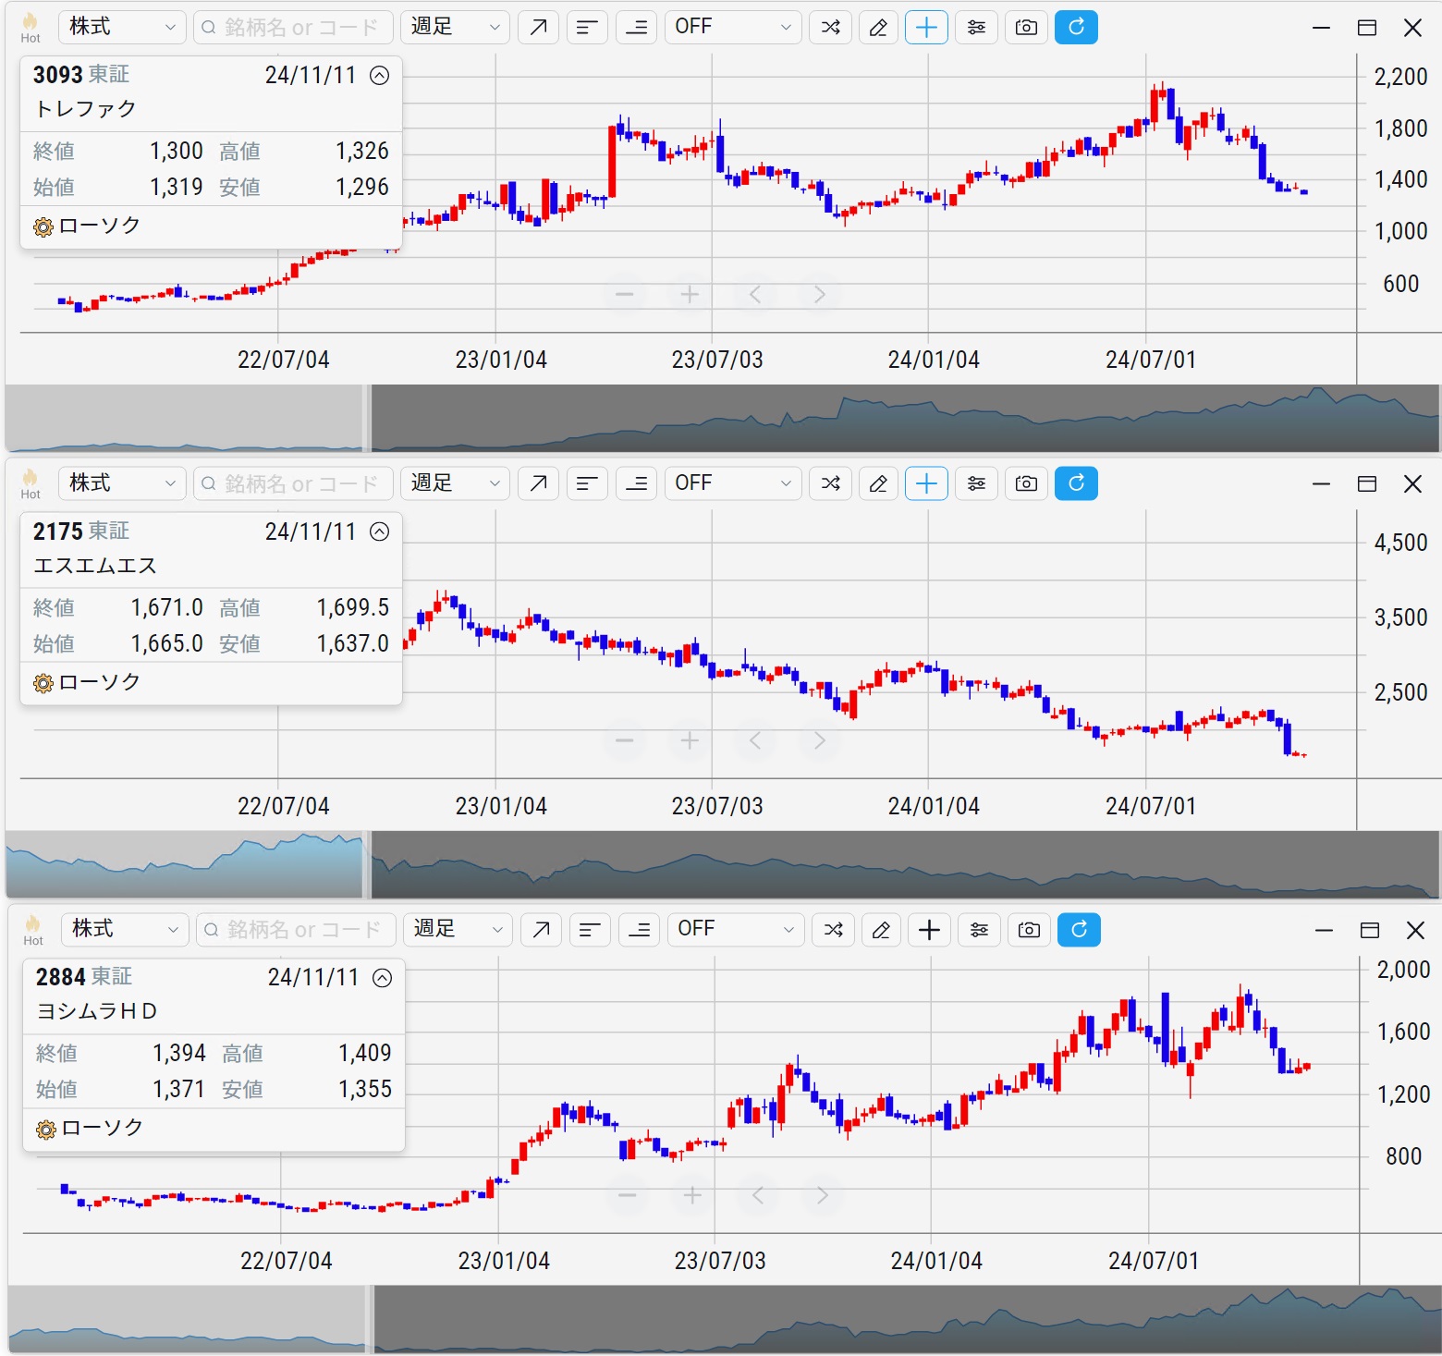1442x1356 pixels.
Task: Select the pencil drawing tool in ヨシムラHD chart
Action: pyautogui.click(x=881, y=929)
